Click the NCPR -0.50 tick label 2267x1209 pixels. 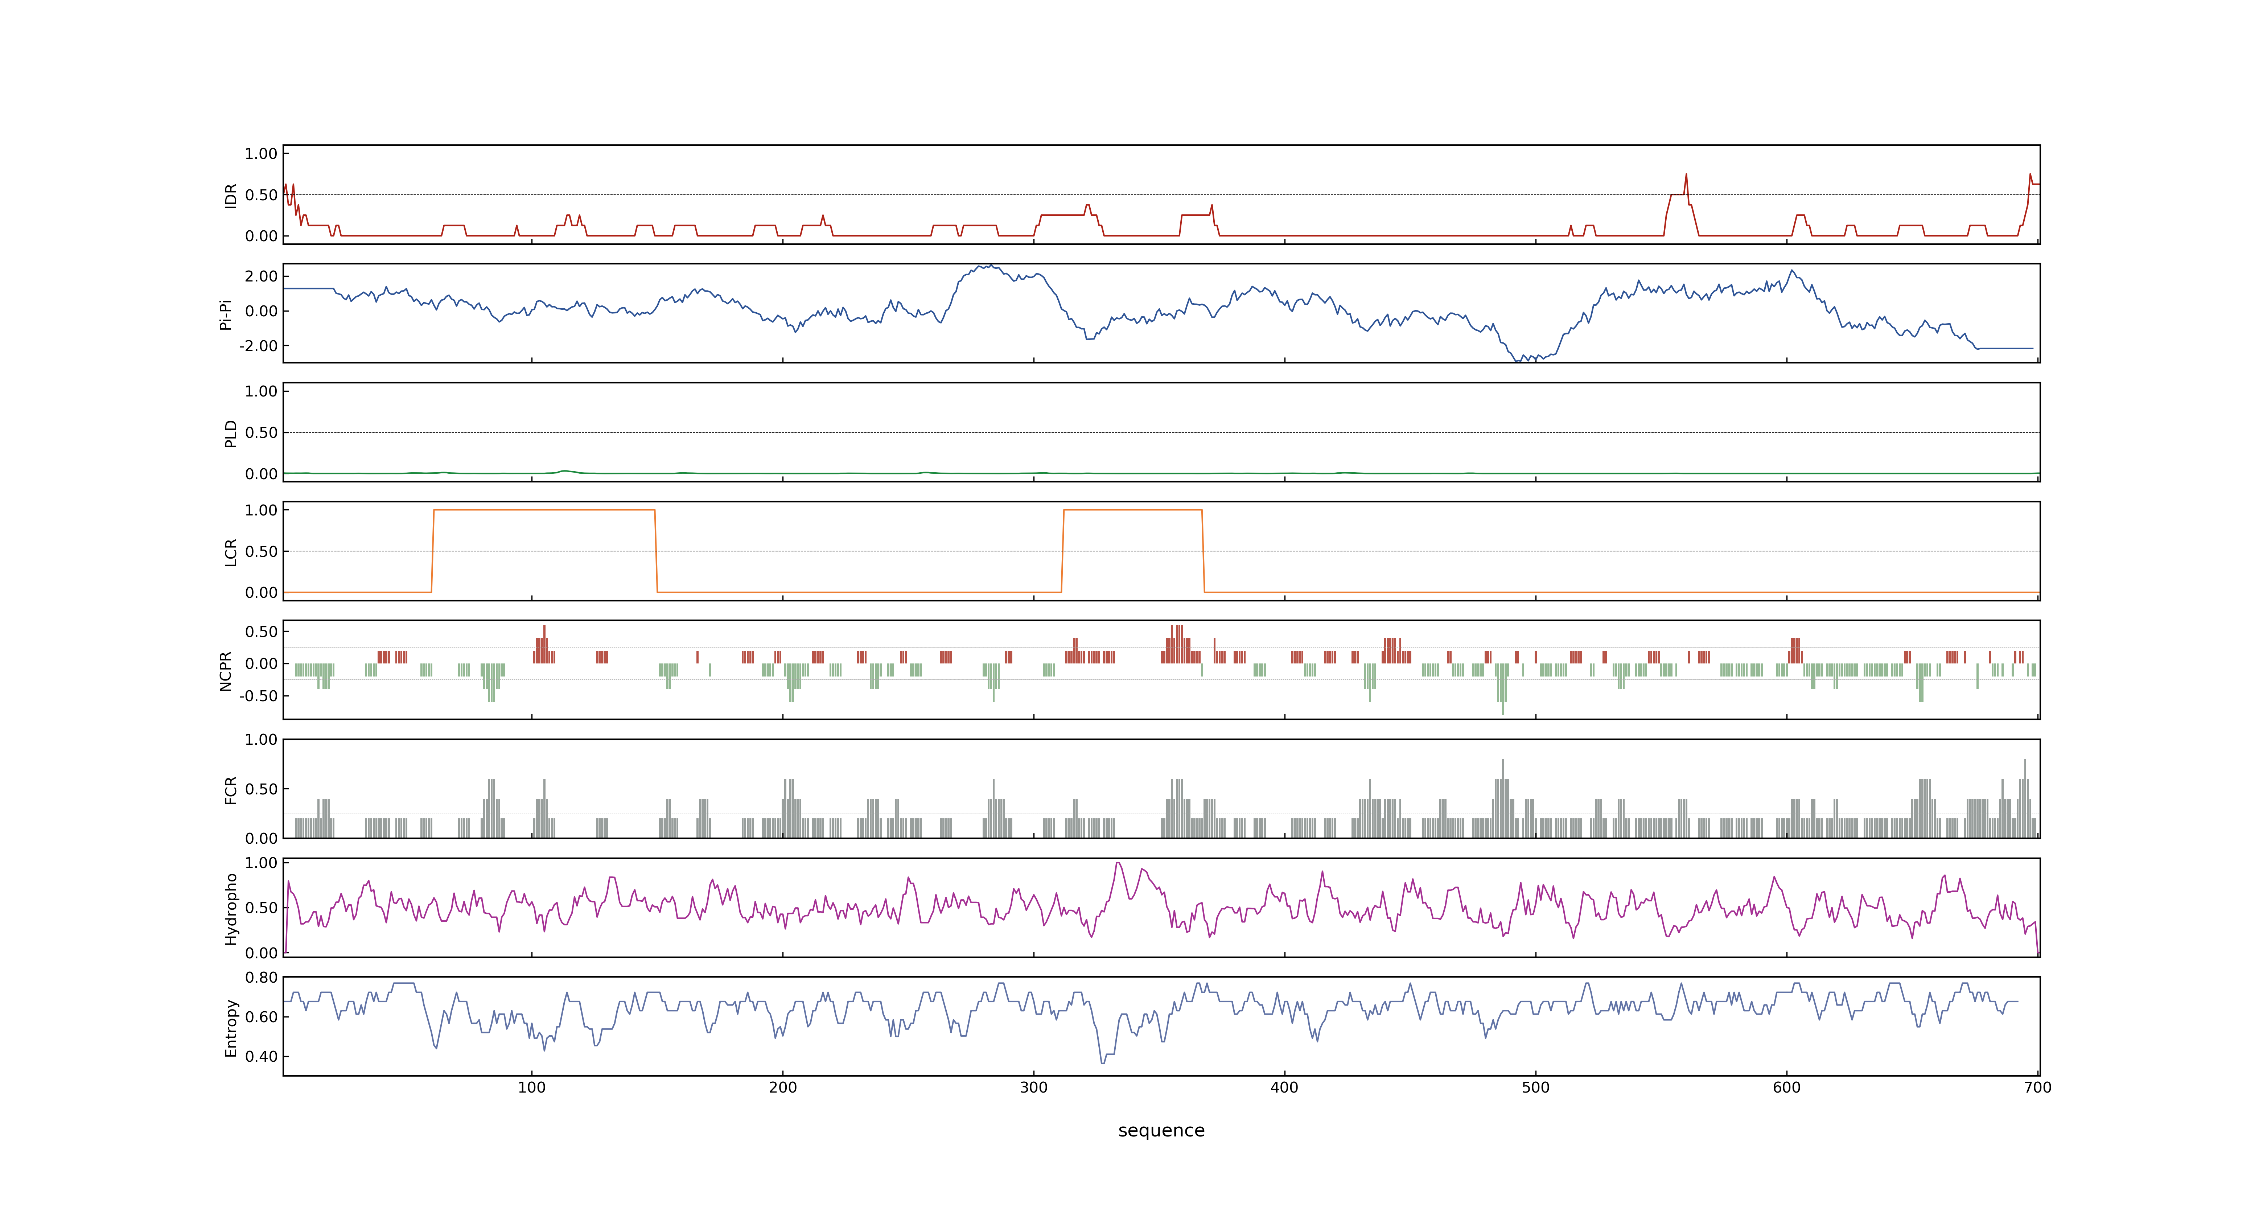(x=258, y=696)
